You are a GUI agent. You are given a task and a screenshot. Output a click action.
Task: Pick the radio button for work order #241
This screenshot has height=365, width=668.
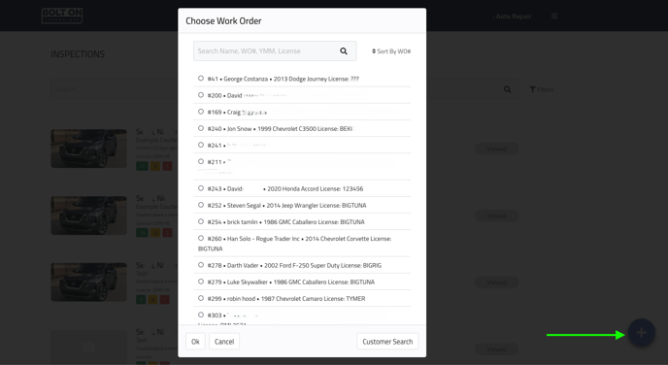(201, 145)
